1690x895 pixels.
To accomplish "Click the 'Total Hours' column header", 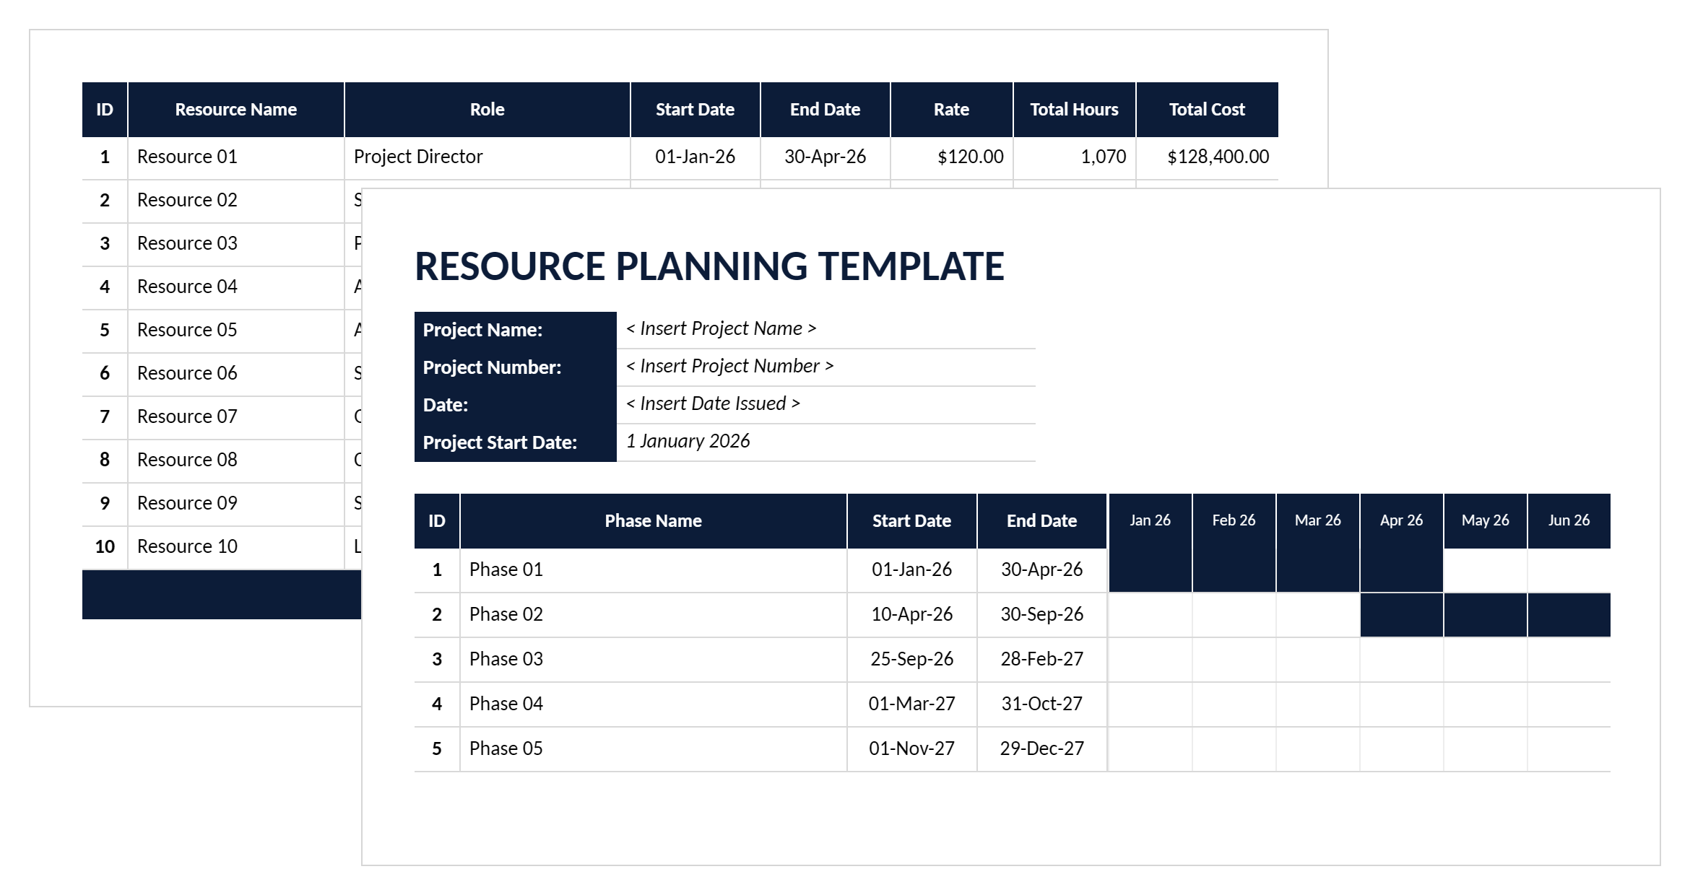I will coord(1074,109).
